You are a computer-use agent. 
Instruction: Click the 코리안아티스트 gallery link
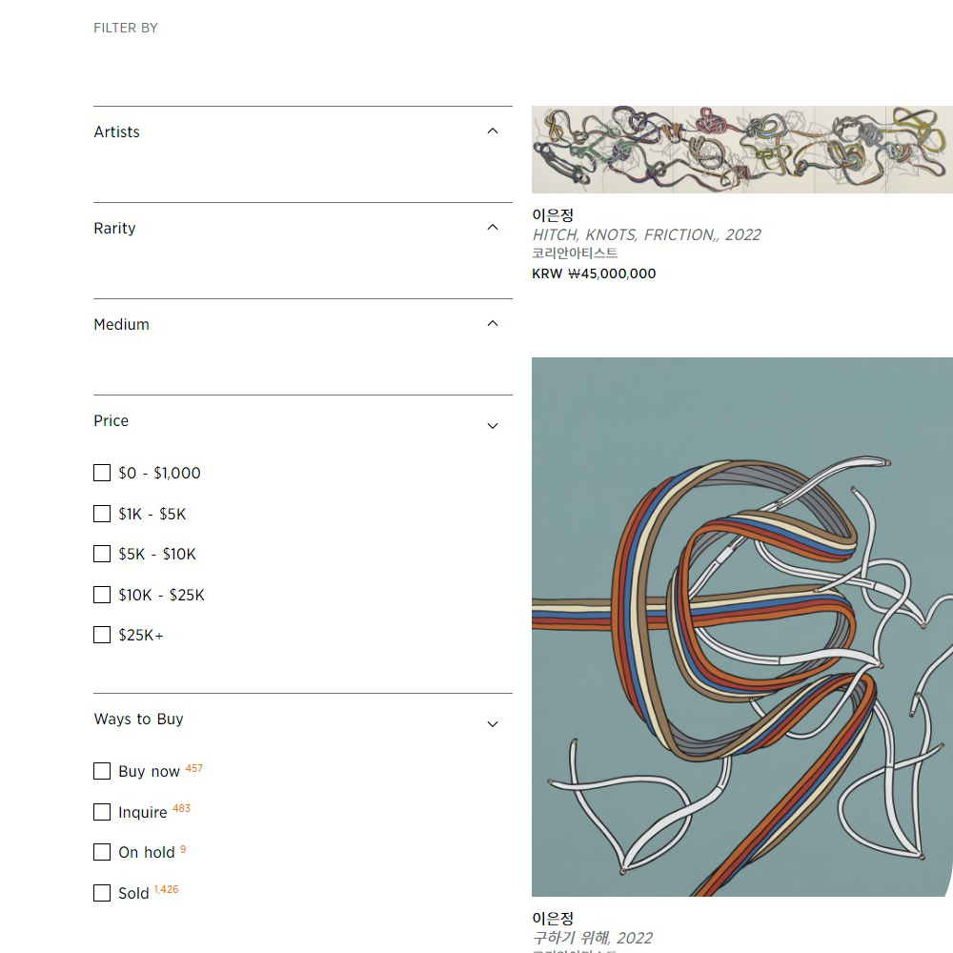pyautogui.click(x=575, y=253)
